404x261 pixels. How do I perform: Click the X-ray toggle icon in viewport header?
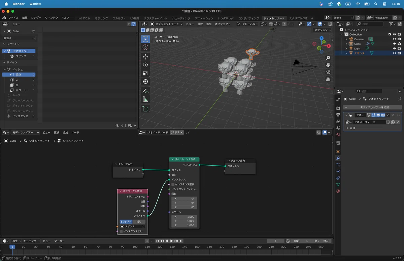point(330,24)
